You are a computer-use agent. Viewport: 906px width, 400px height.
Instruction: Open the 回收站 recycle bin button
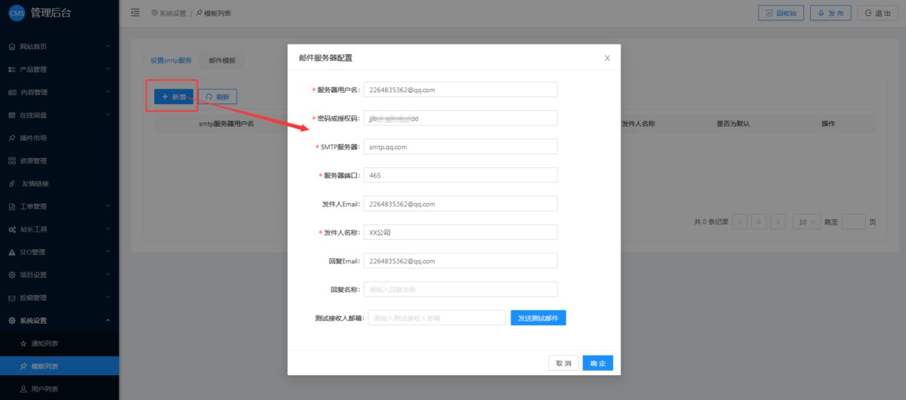click(x=781, y=13)
